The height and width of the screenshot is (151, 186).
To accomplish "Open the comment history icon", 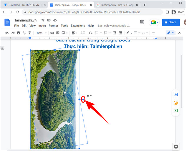I will tap(142, 22).
